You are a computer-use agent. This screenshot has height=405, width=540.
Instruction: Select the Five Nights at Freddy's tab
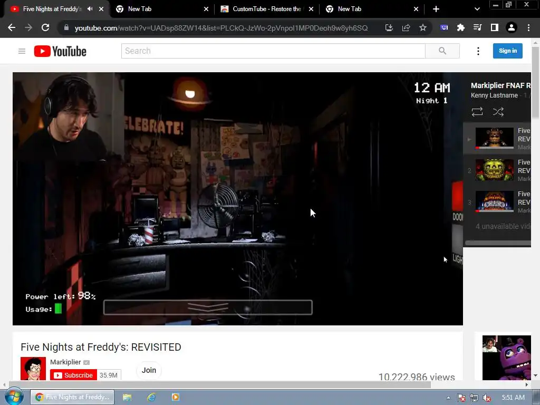click(52, 9)
